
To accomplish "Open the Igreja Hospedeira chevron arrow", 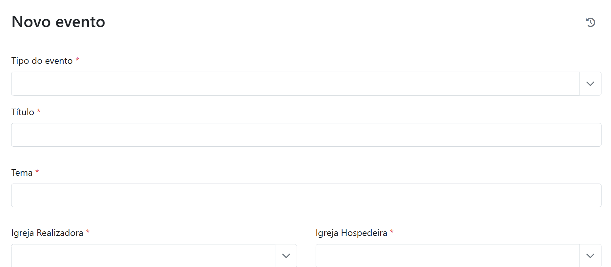I will [590, 256].
